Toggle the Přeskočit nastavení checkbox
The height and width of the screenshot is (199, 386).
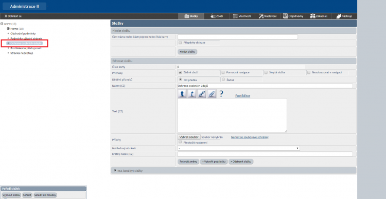point(180,142)
